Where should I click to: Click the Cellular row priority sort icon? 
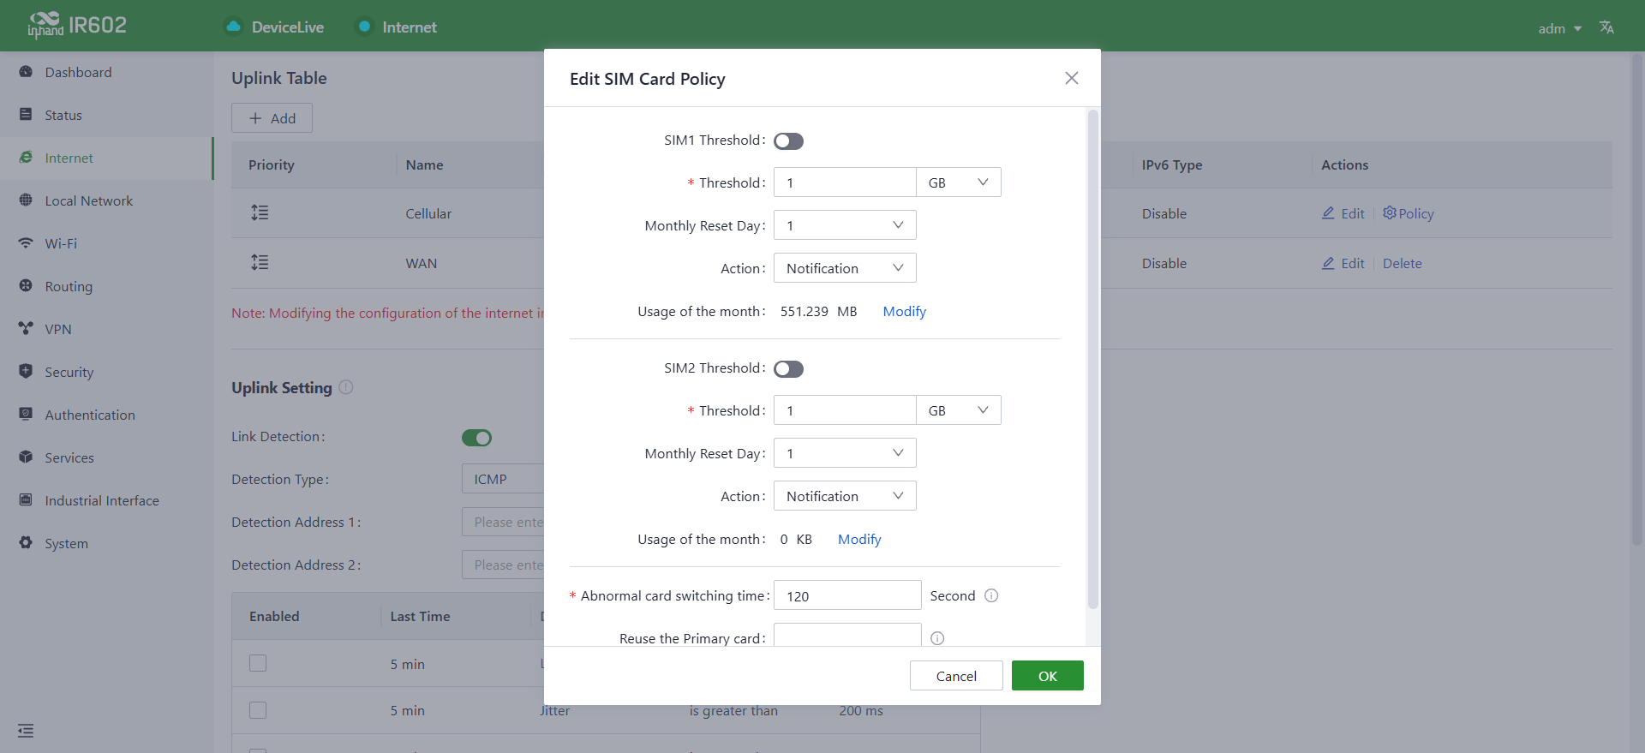click(260, 212)
